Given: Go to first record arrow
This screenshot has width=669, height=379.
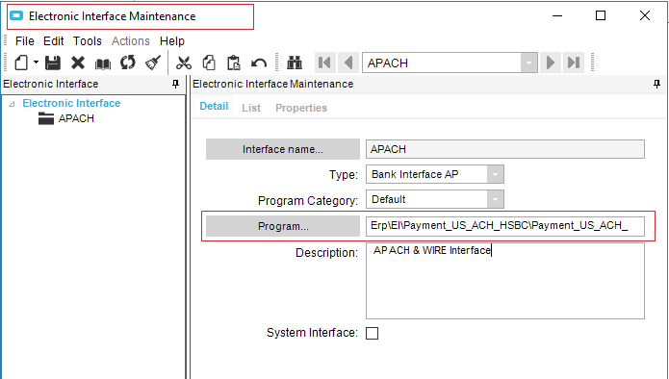Looking at the screenshot, I should tap(324, 63).
